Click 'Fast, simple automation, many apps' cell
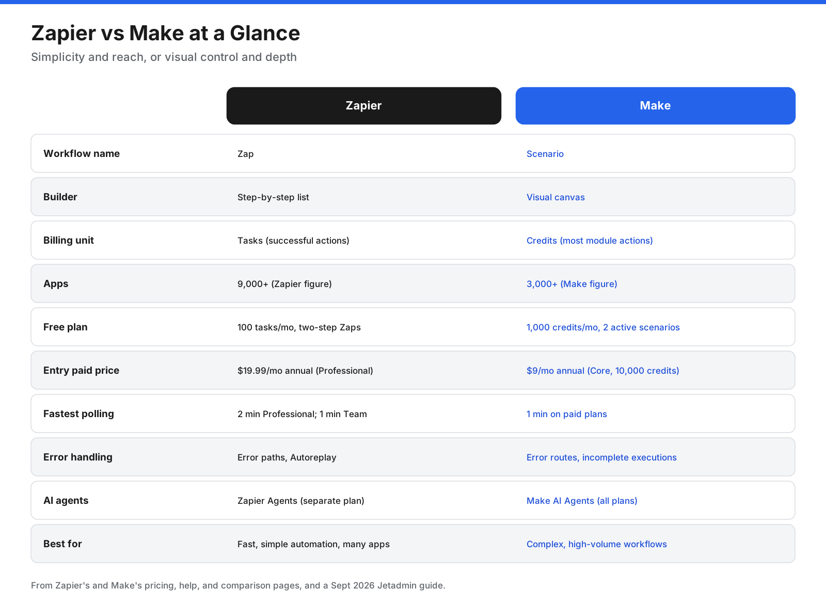Image resolution: width=826 pixels, height=604 pixels. point(313,544)
